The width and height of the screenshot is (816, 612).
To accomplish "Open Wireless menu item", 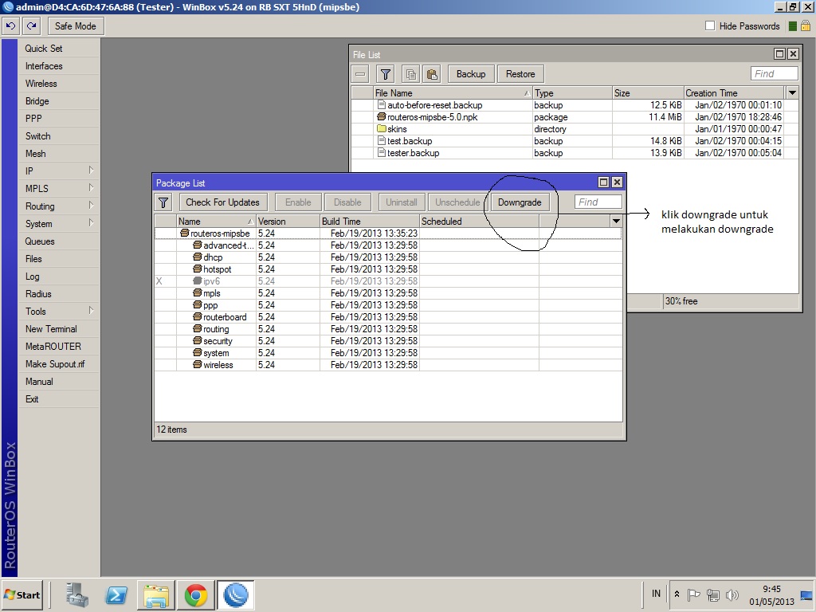I will (x=41, y=84).
